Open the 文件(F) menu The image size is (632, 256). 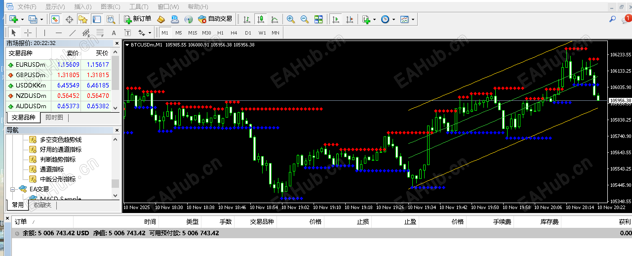coord(27,7)
